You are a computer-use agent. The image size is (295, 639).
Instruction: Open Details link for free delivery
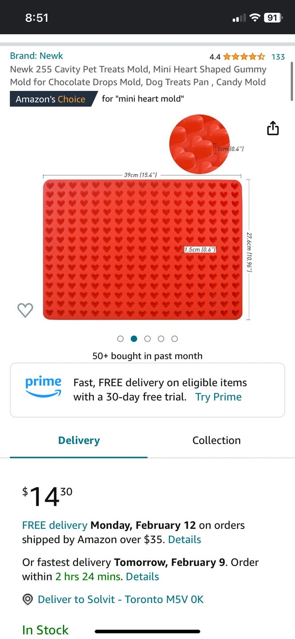tap(185, 540)
